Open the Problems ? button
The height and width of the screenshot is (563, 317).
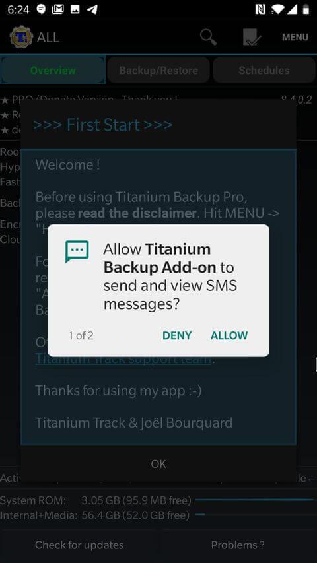click(238, 545)
